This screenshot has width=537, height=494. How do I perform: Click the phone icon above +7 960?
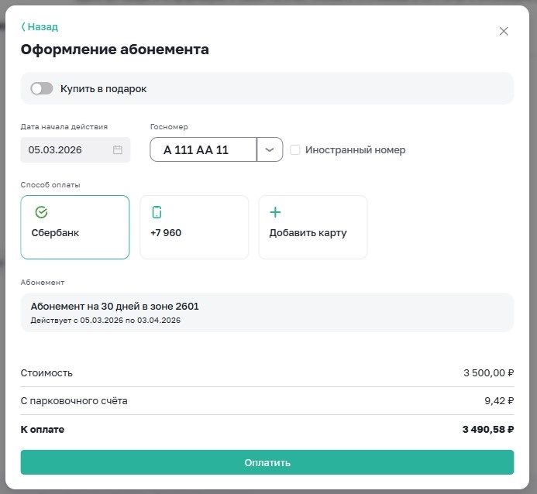click(157, 212)
